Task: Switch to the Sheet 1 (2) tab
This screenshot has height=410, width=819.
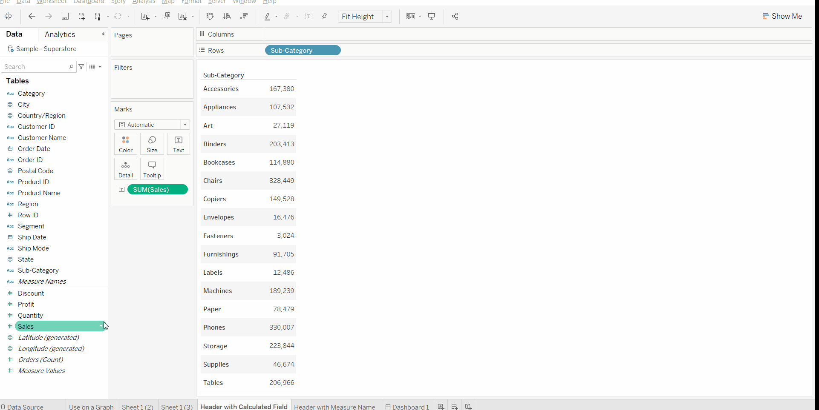Action: tap(138, 407)
